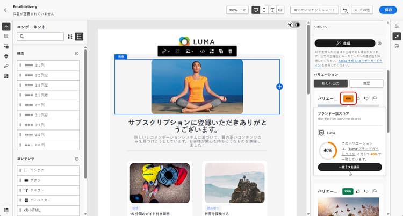
Task: Switch to plain text view
Action: tap(272, 10)
